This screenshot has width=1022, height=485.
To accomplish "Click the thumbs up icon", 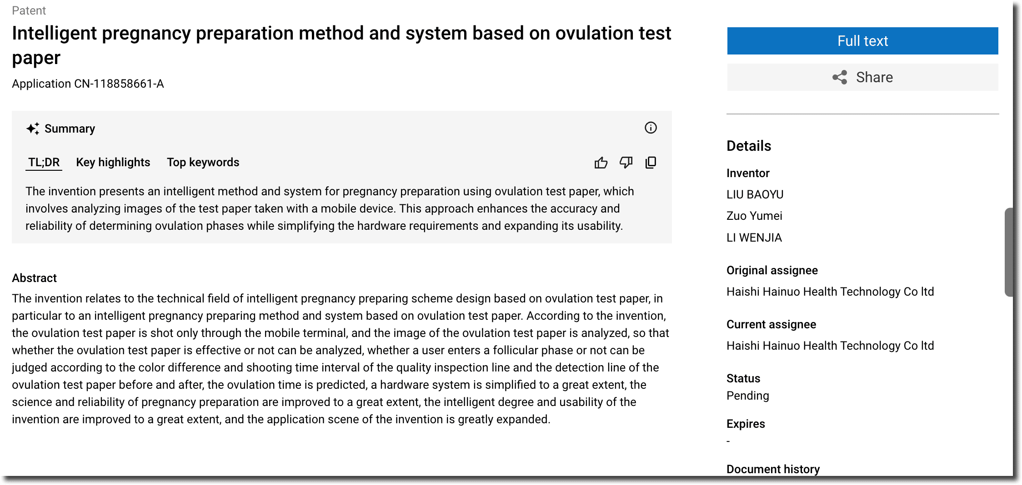I will (601, 163).
